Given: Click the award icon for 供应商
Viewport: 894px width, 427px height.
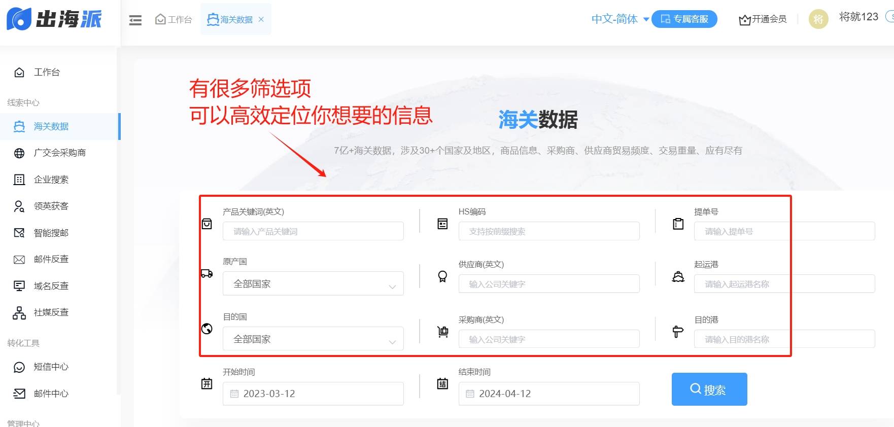Looking at the screenshot, I should (442, 276).
